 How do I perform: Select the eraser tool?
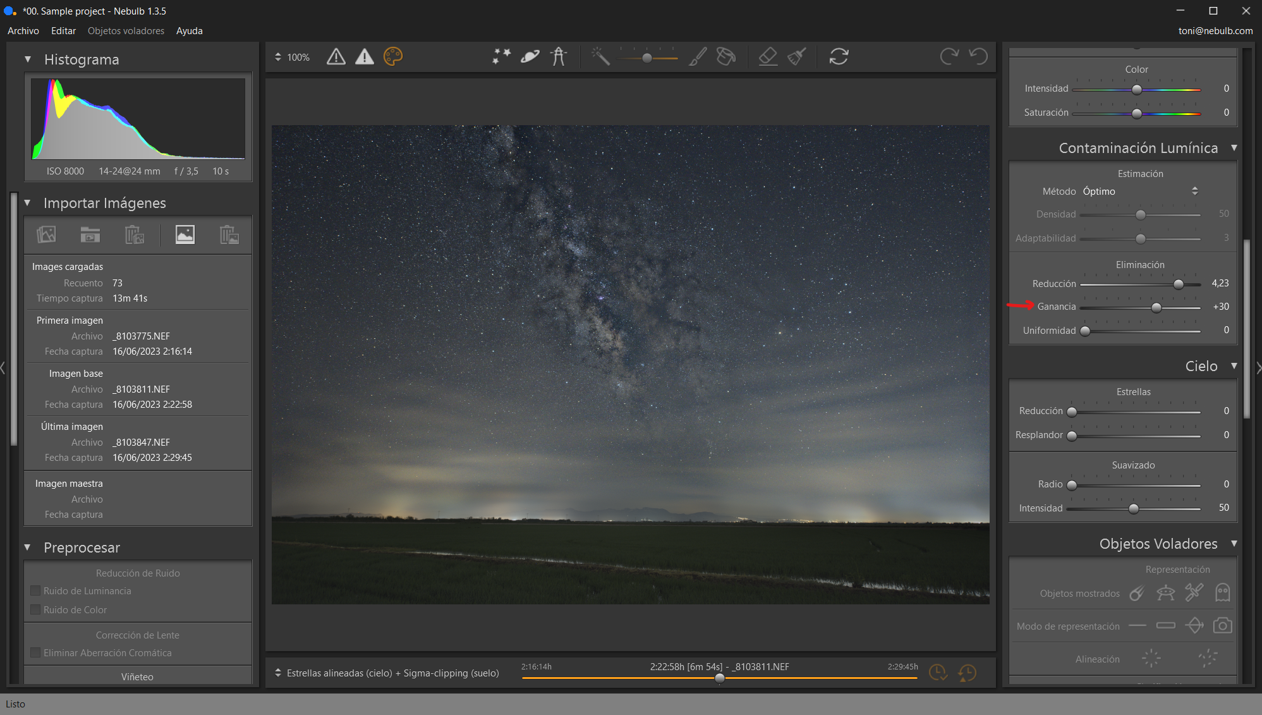(768, 57)
